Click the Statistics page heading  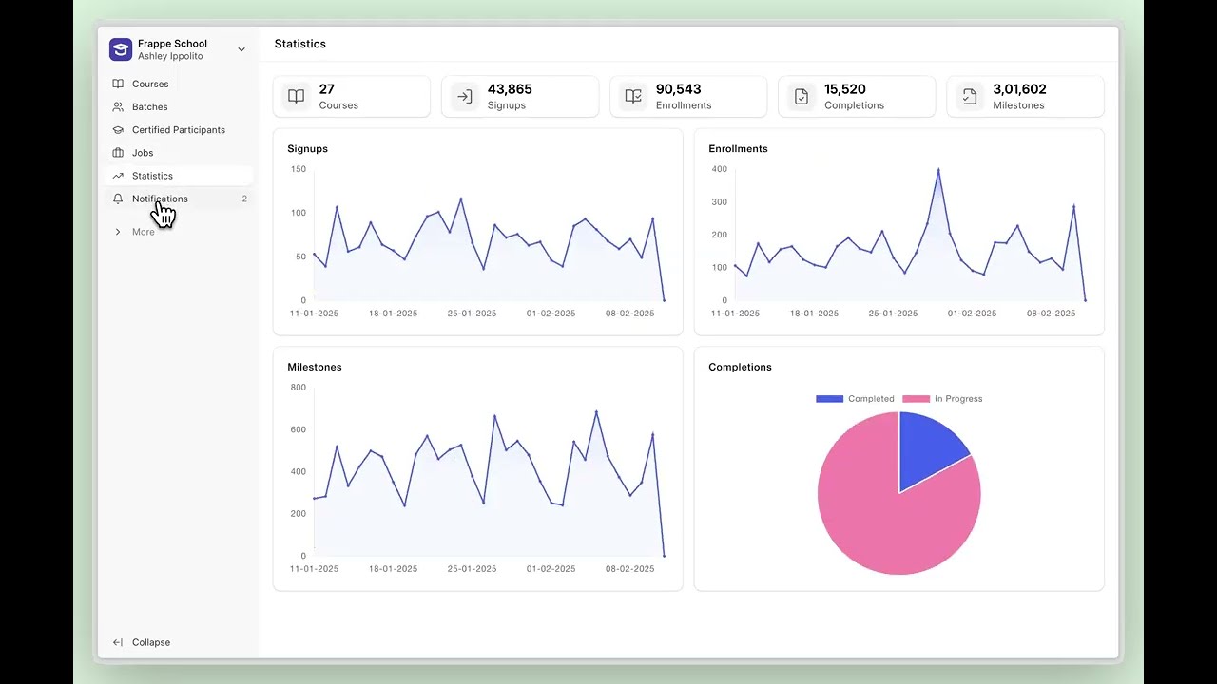click(x=300, y=44)
